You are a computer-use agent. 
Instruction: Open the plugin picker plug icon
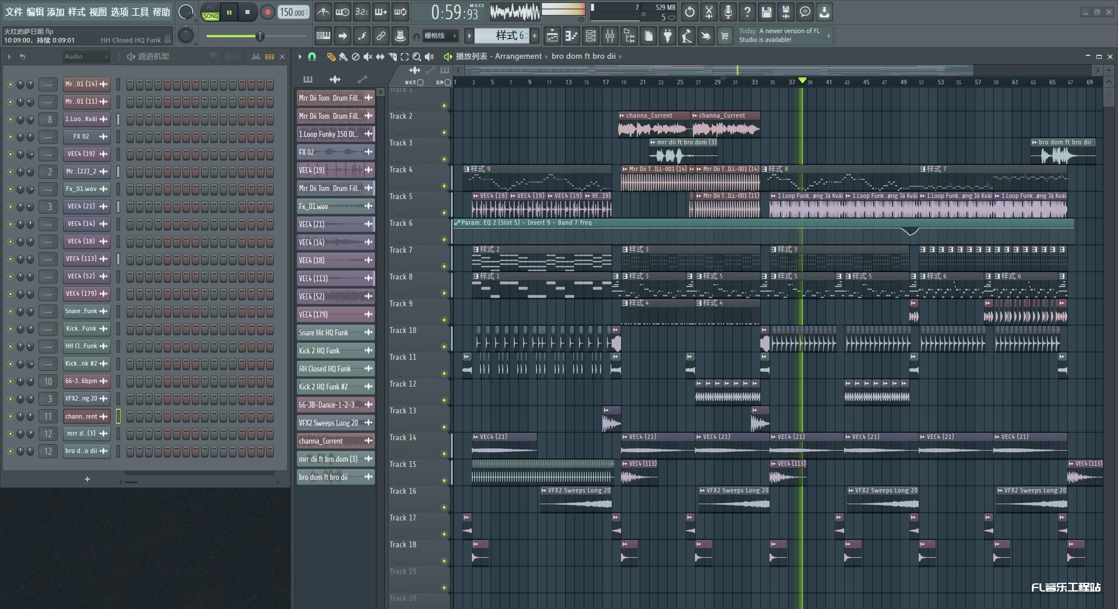pos(668,36)
